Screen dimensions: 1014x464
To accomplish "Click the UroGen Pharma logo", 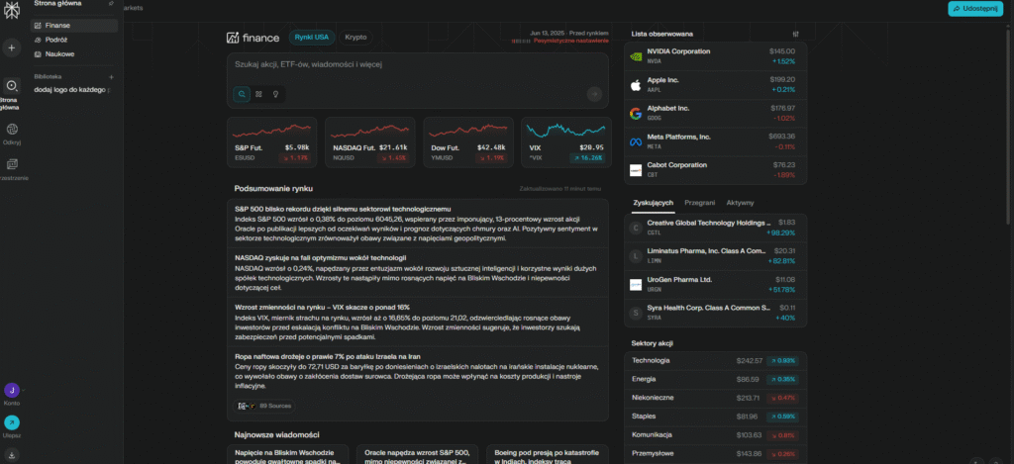I will [x=636, y=284].
